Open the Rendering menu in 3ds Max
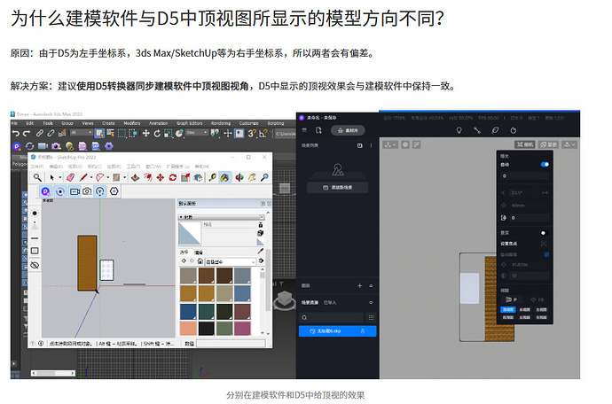 221,123
